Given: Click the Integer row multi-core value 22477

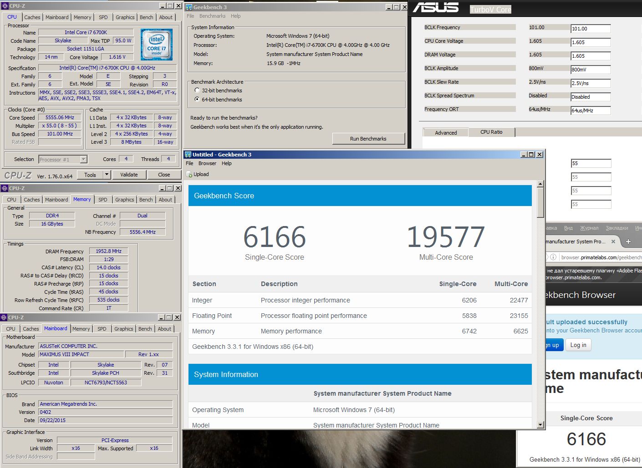Looking at the screenshot, I should click(519, 300).
